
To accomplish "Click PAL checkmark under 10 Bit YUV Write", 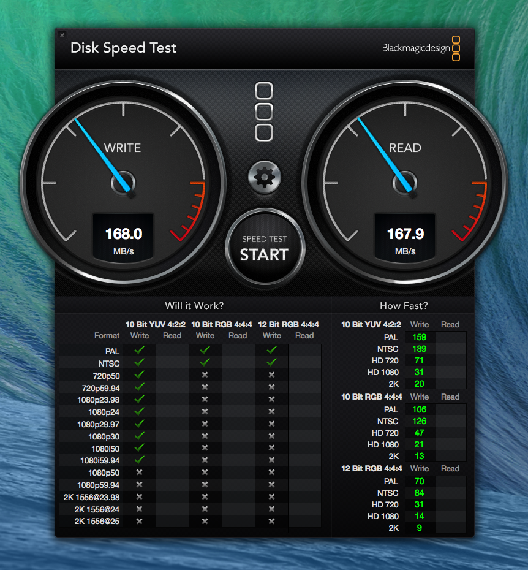I will tap(139, 350).
